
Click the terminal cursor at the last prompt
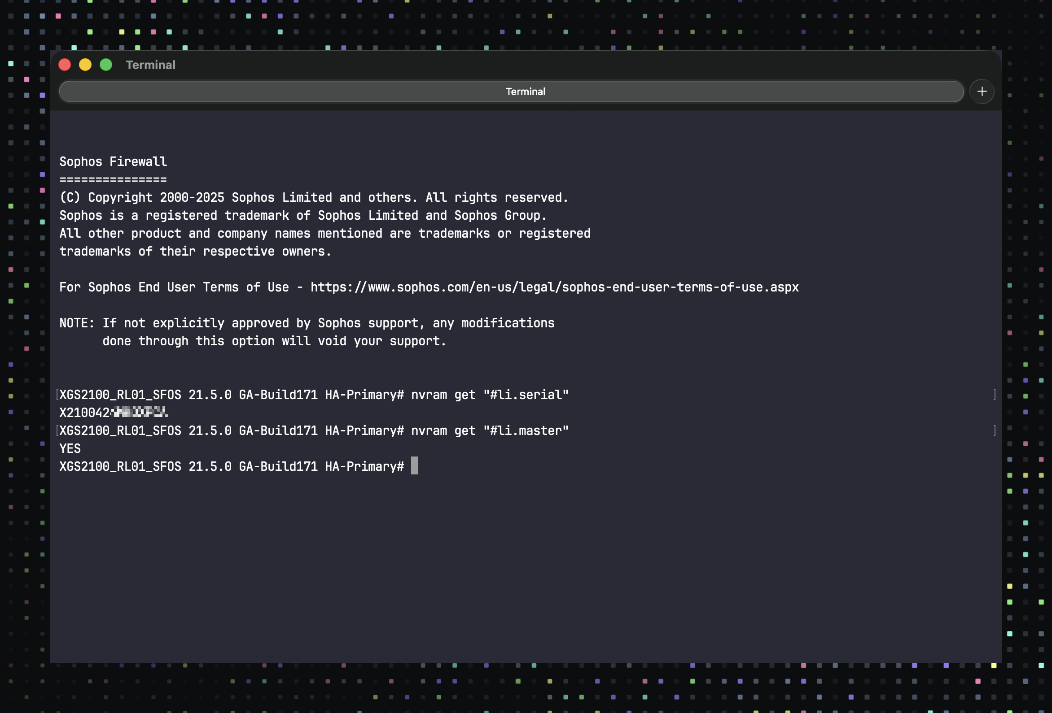pyautogui.click(x=414, y=465)
